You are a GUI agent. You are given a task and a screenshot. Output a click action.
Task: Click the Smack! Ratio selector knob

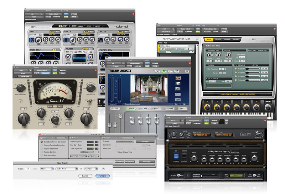[55, 120]
